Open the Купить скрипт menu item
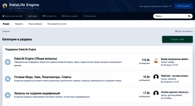195x106 pixels. (x=70, y=16)
